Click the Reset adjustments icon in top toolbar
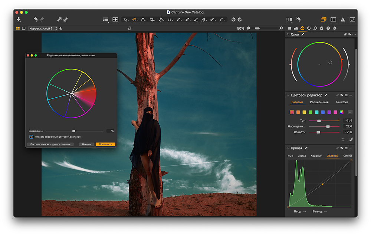This screenshot has height=235, width=371. 299,20
